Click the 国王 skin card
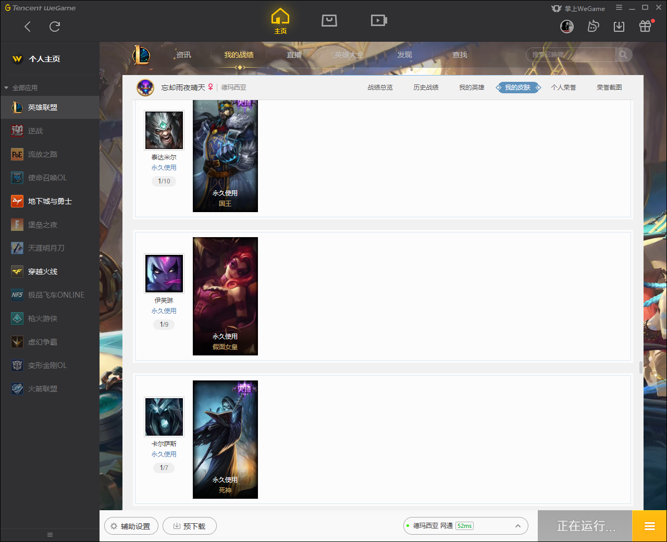The image size is (667, 542). click(225, 156)
